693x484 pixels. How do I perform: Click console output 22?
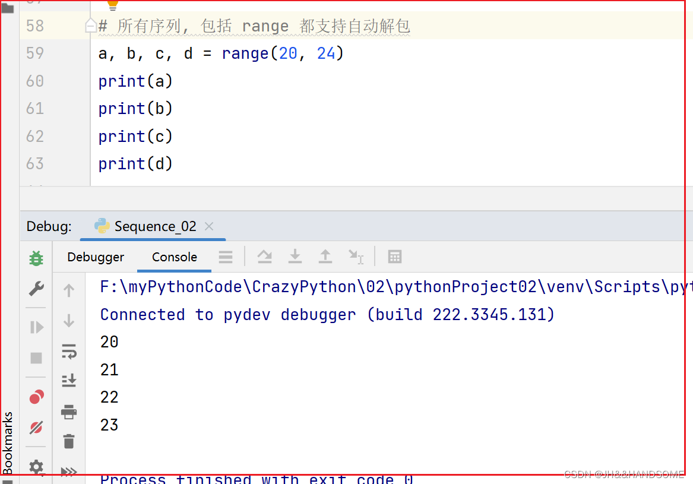(109, 397)
